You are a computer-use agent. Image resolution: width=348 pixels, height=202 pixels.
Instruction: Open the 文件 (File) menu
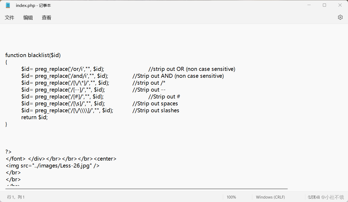point(10,17)
